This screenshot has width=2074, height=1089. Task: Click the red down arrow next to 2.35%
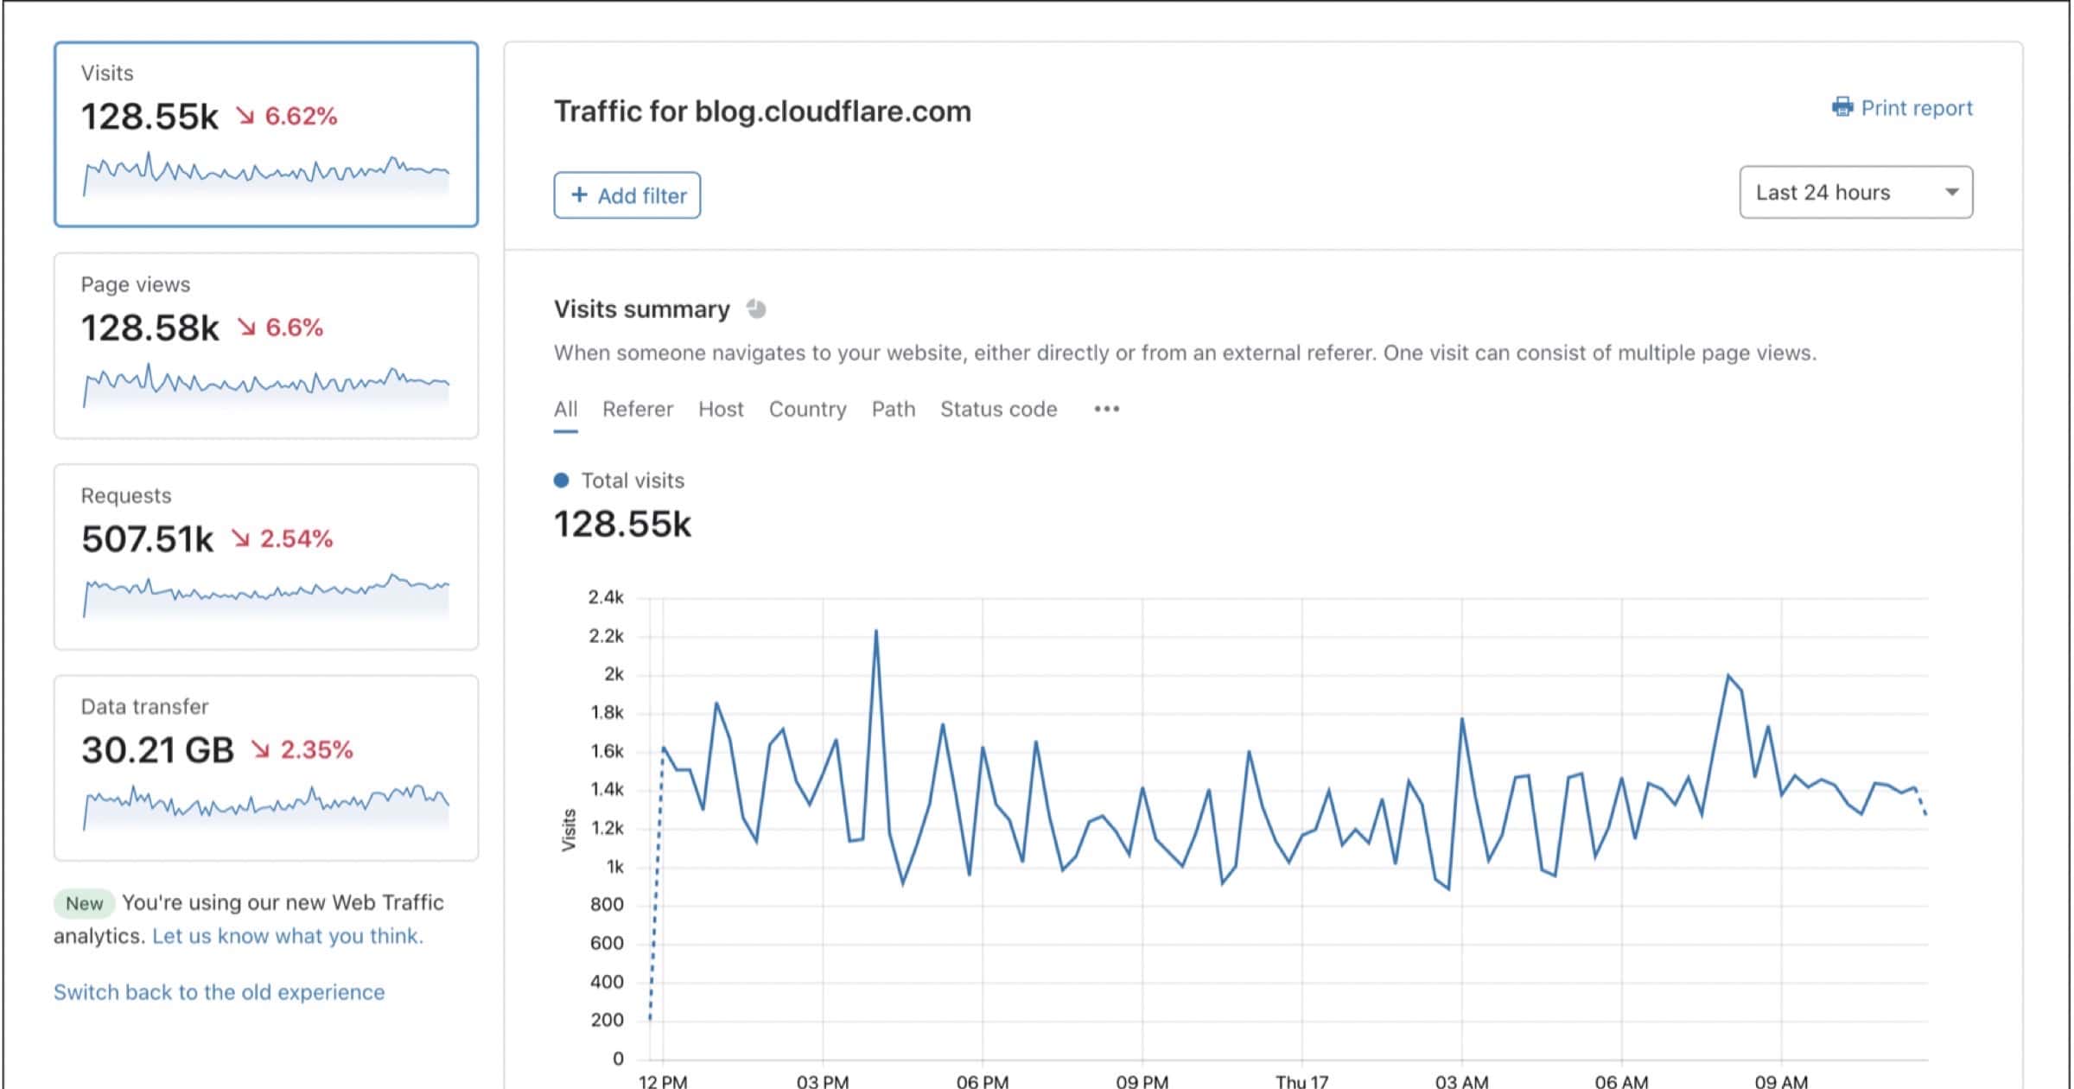click(261, 749)
